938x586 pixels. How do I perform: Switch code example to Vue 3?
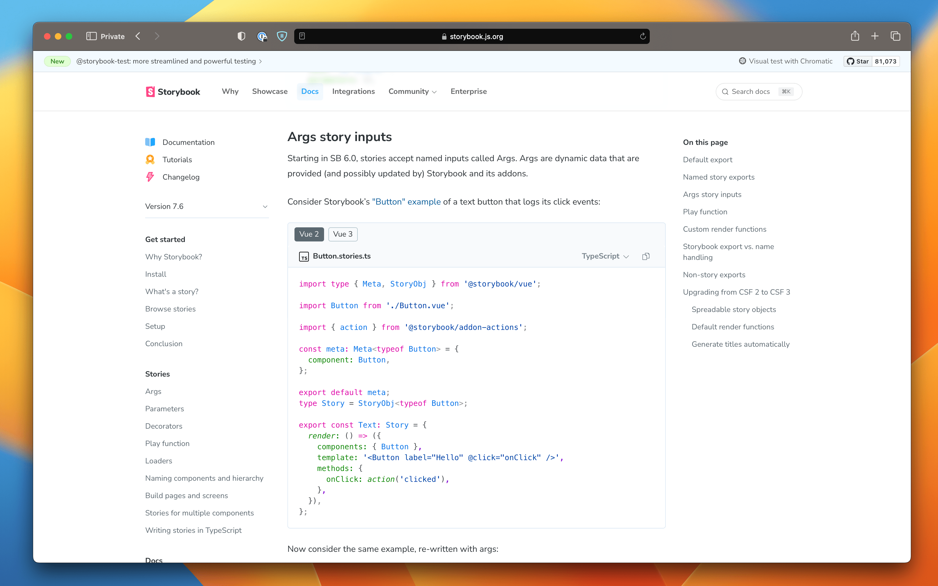click(x=343, y=234)
